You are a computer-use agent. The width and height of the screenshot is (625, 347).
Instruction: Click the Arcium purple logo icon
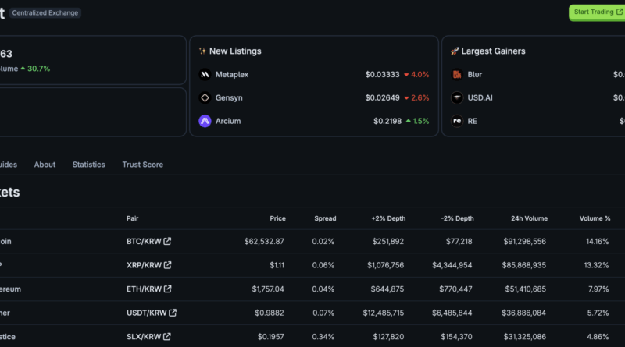[x=205, y=121]
